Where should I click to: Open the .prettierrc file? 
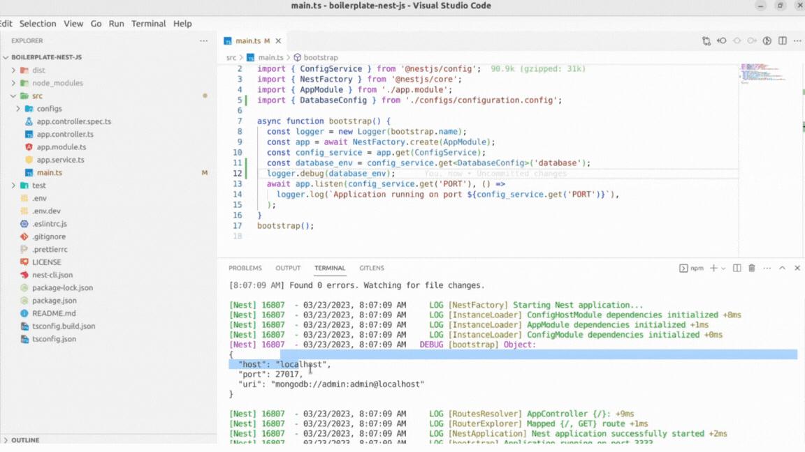pos(50,250)
